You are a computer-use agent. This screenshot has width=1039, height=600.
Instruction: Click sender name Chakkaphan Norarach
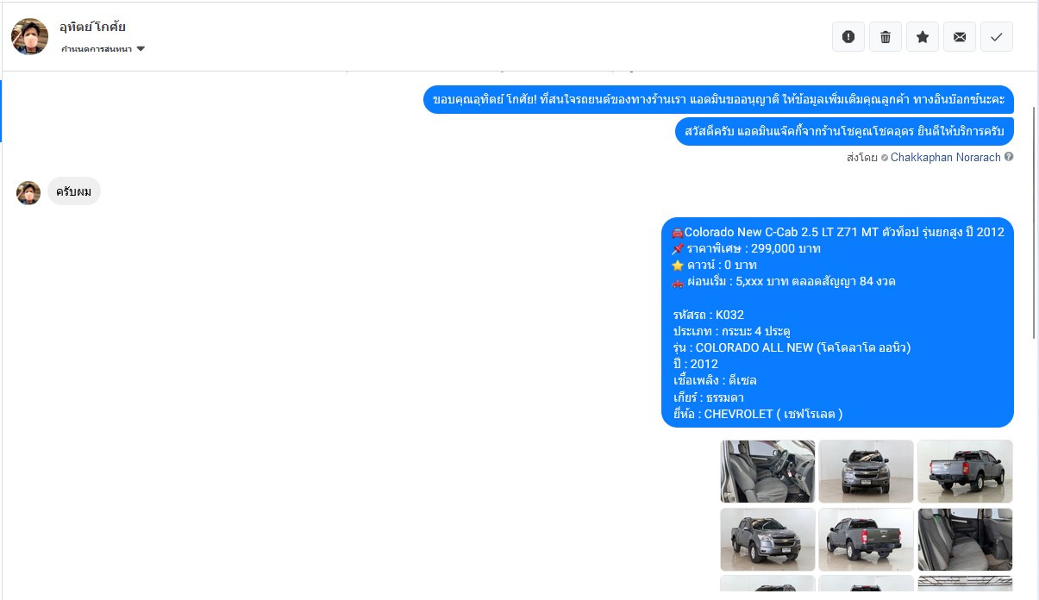pyautogui.click(x=946, y=158)
